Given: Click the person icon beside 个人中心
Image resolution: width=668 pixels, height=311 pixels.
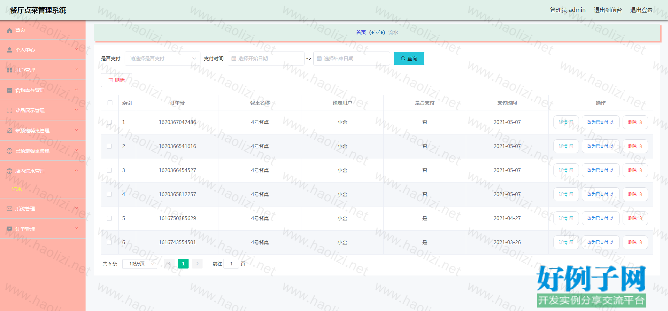Looking at the screenshot, I should click(x=9, y=50).
